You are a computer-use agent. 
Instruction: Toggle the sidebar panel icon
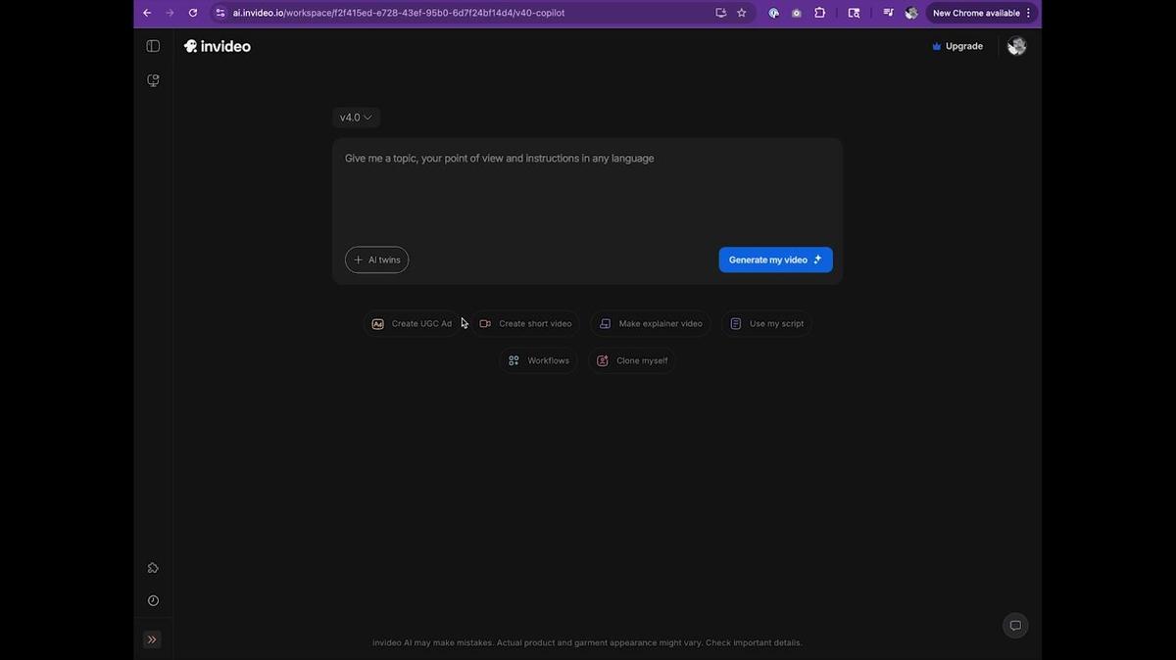pos(153,46)
